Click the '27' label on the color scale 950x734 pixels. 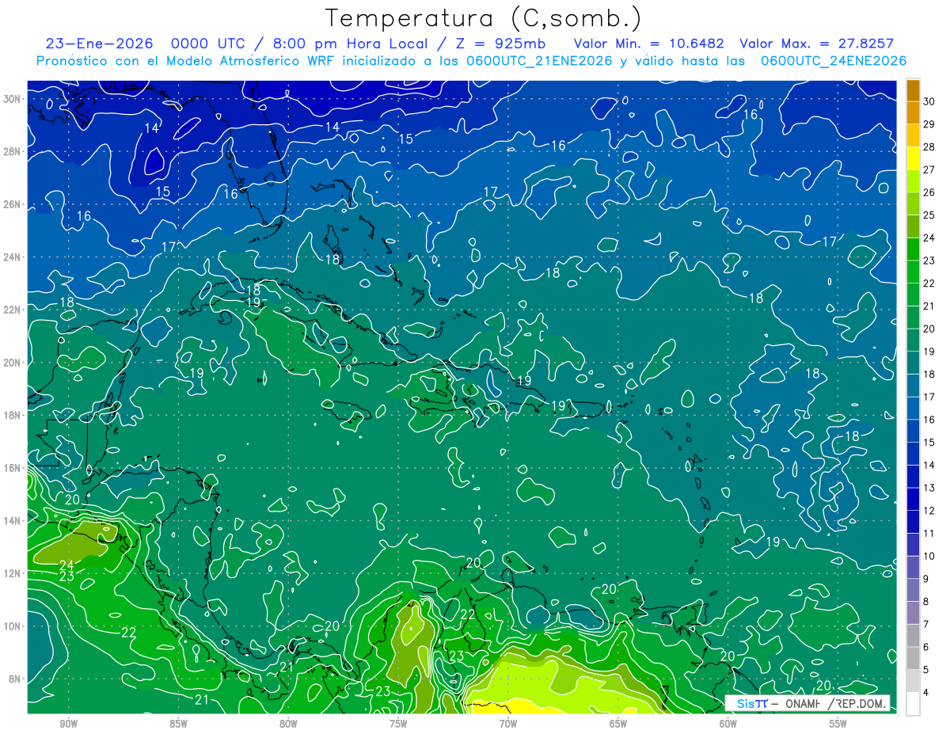pyautogui.click(x=929, y=169)
